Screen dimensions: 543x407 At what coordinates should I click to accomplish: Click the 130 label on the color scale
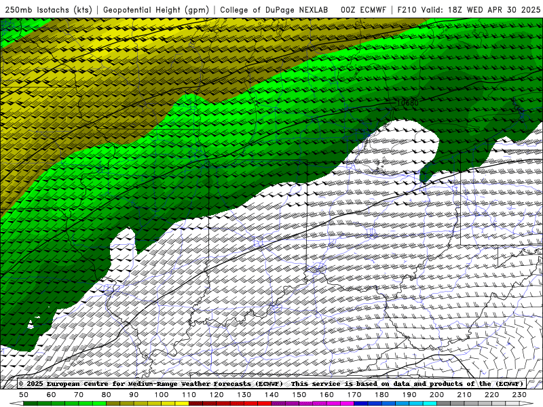[244, 395]
